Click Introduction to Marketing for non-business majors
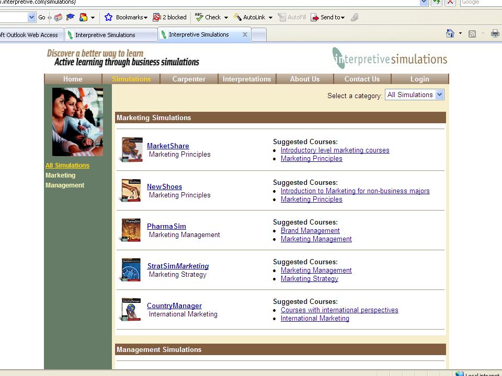Viewport: 502px width, 376px height. [x=355, y=191]
